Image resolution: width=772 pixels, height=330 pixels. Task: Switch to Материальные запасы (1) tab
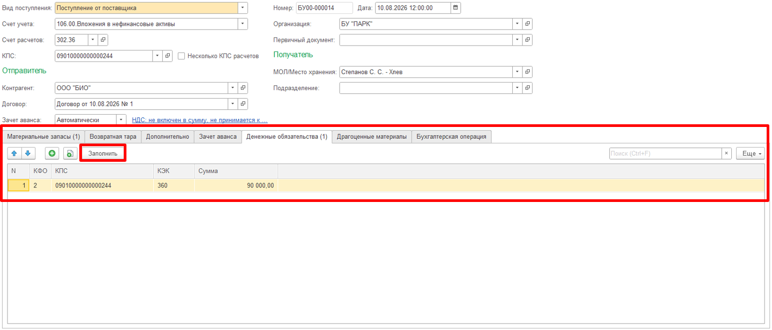click(43, 137)
